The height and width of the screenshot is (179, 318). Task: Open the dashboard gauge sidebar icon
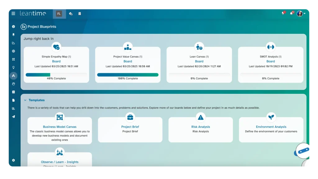[13, 27]
